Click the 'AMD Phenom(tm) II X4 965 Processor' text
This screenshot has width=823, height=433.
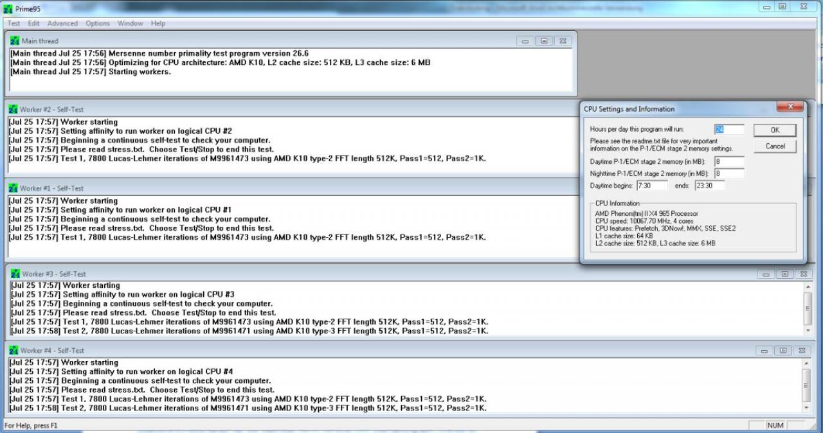pos(646,213)
